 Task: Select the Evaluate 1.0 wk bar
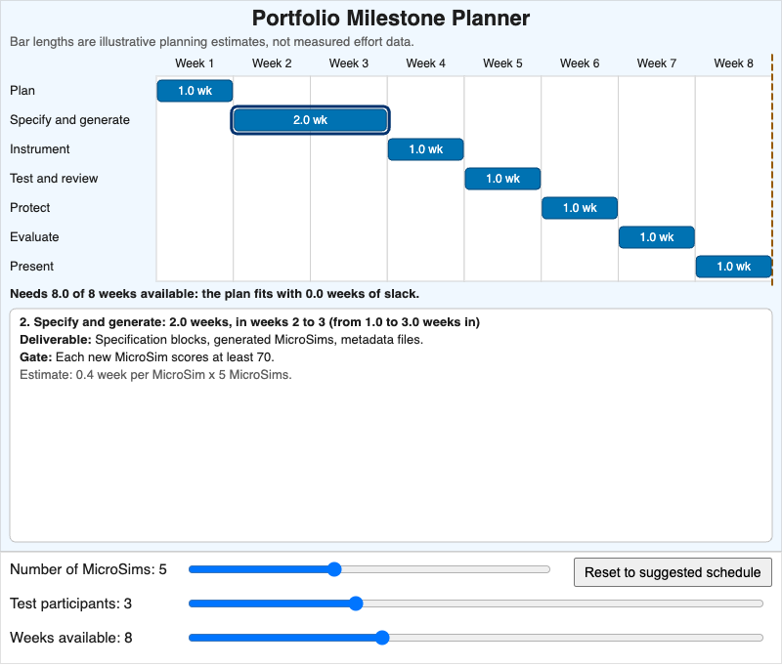click(x=656, y=237)
